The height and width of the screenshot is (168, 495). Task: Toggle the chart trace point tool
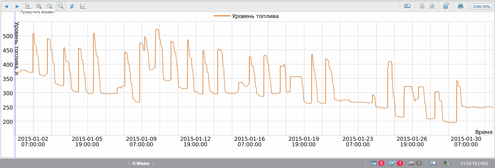pos(83,6)
